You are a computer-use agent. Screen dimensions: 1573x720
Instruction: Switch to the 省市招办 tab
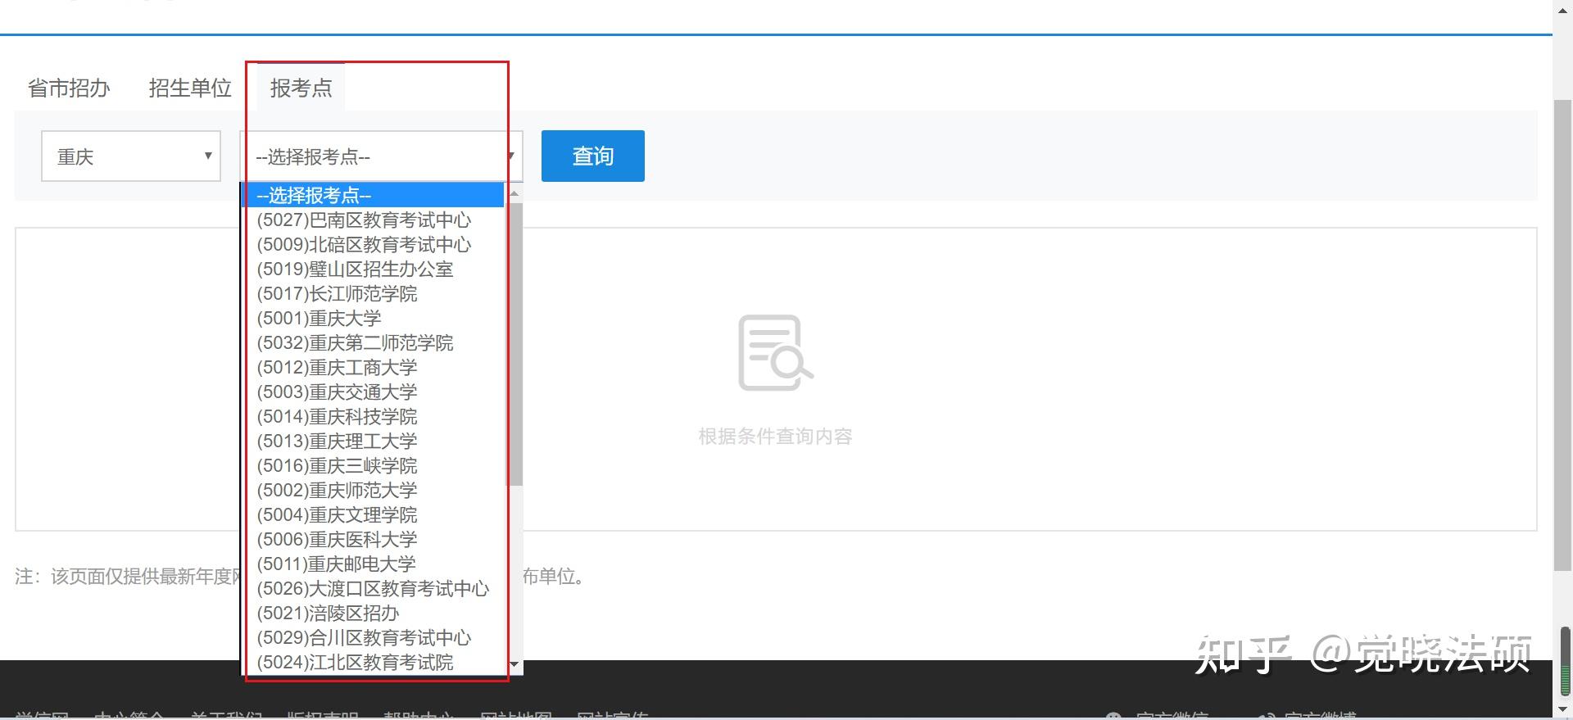[x=69, y=88]
